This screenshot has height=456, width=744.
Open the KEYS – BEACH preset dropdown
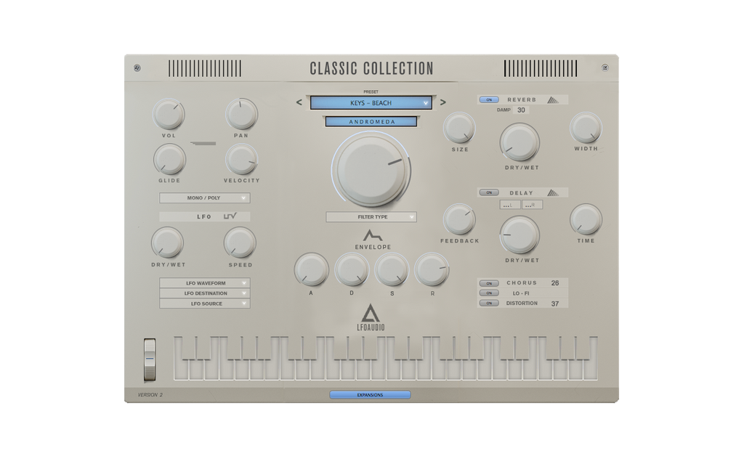pos(371,103)
